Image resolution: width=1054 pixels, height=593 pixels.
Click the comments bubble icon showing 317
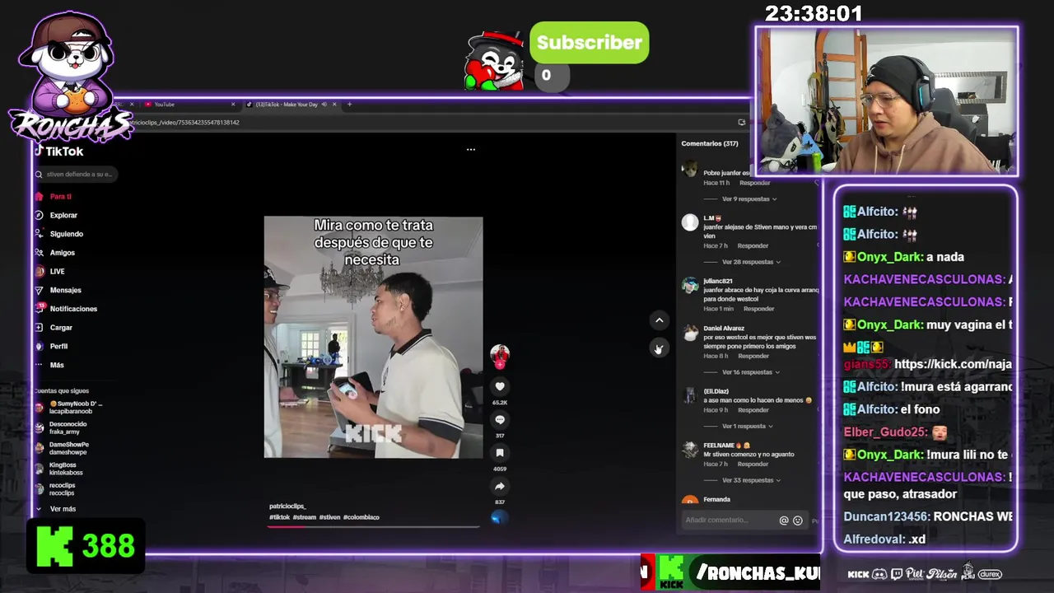pos(500,420)
